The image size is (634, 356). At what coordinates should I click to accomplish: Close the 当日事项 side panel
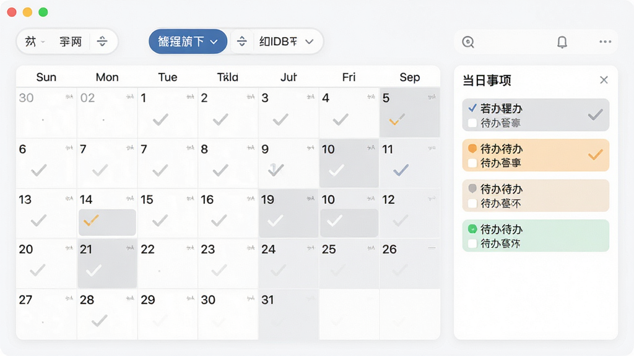[x=604, y=80]
